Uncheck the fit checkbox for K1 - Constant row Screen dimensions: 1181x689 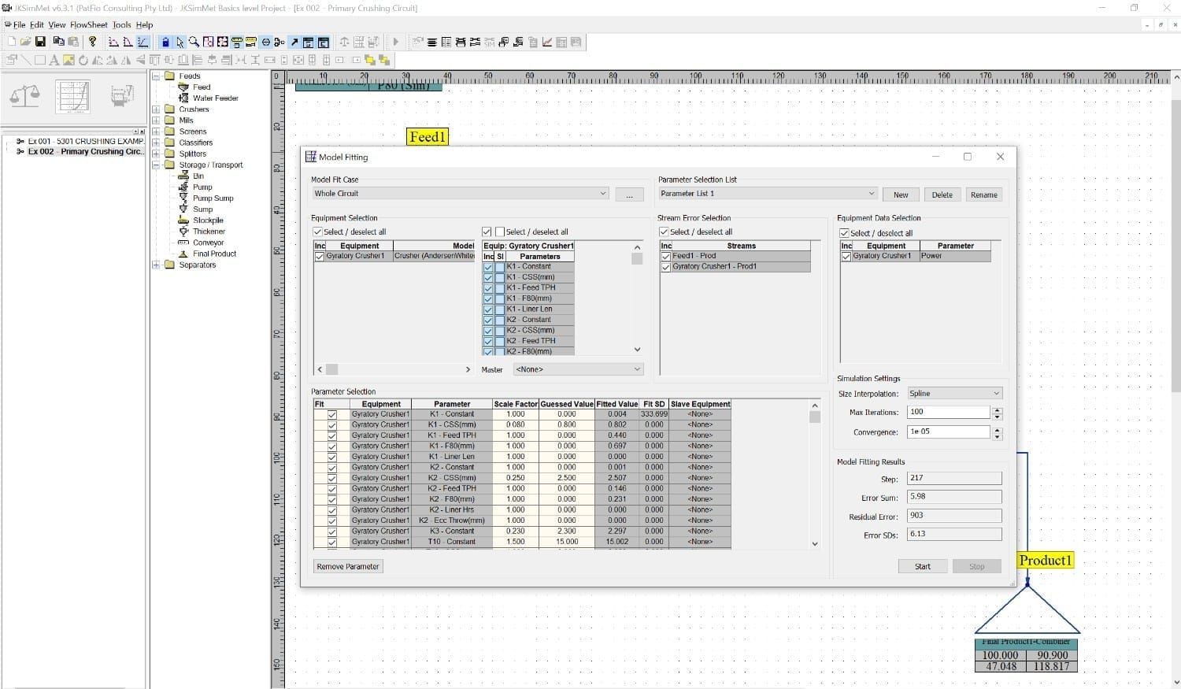pyautogui.click(x=332, y=414)
